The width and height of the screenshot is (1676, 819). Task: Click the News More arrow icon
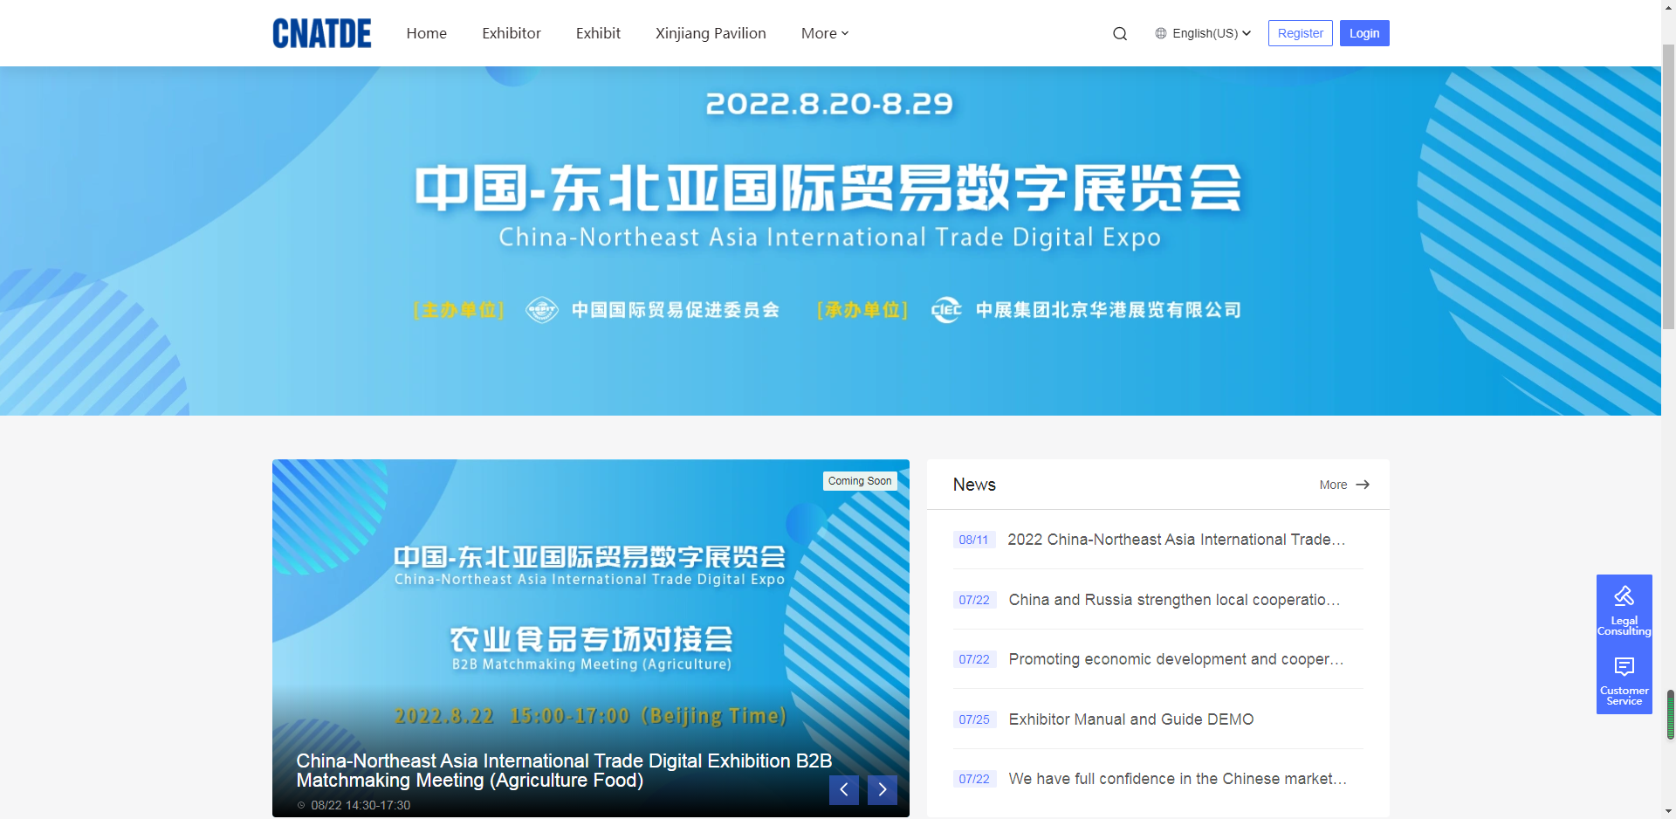pos(1363,485)
